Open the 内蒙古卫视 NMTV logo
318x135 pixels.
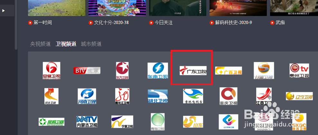point(87,122)
